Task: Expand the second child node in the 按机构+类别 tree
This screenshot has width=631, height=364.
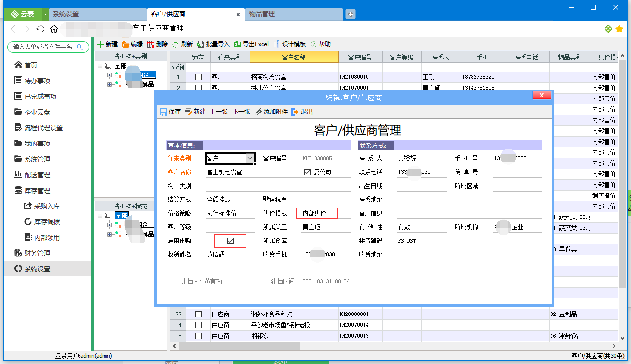Action: (109, 84)
